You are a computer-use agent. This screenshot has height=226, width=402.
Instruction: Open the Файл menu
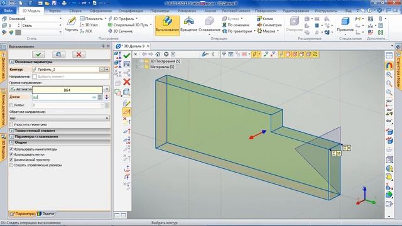pos(8,11)
